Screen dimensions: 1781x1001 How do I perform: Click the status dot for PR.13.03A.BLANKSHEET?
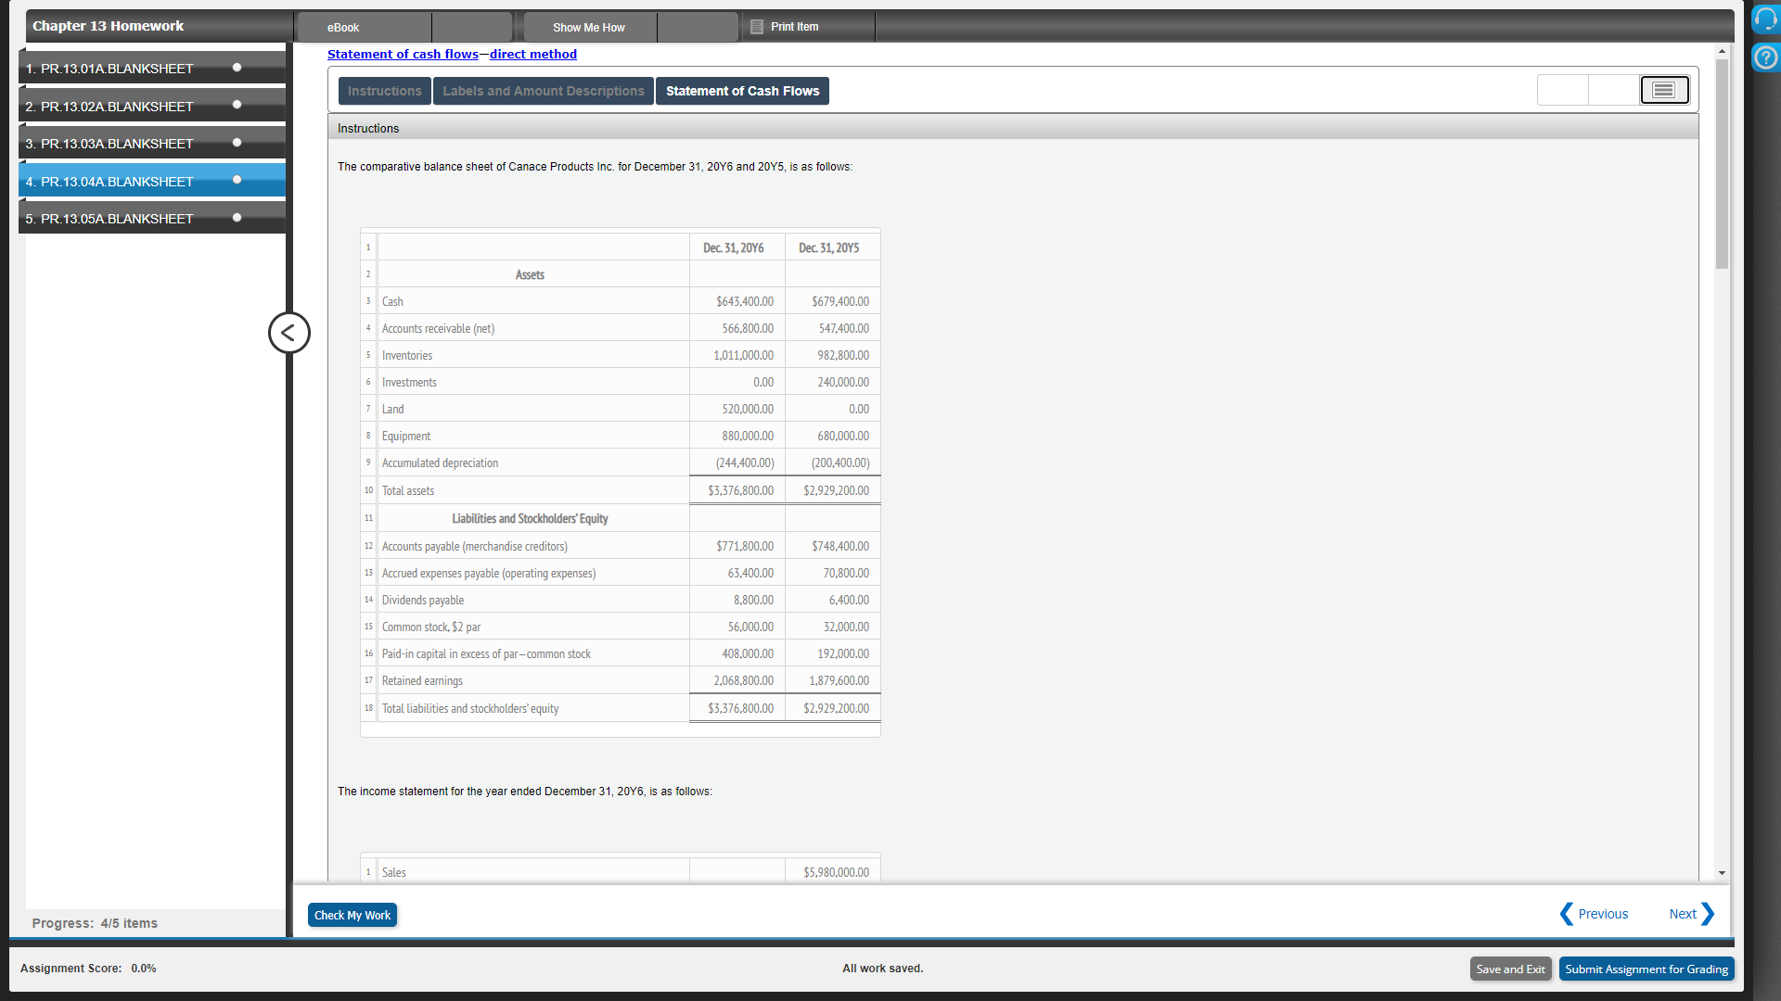coord(237,143)
